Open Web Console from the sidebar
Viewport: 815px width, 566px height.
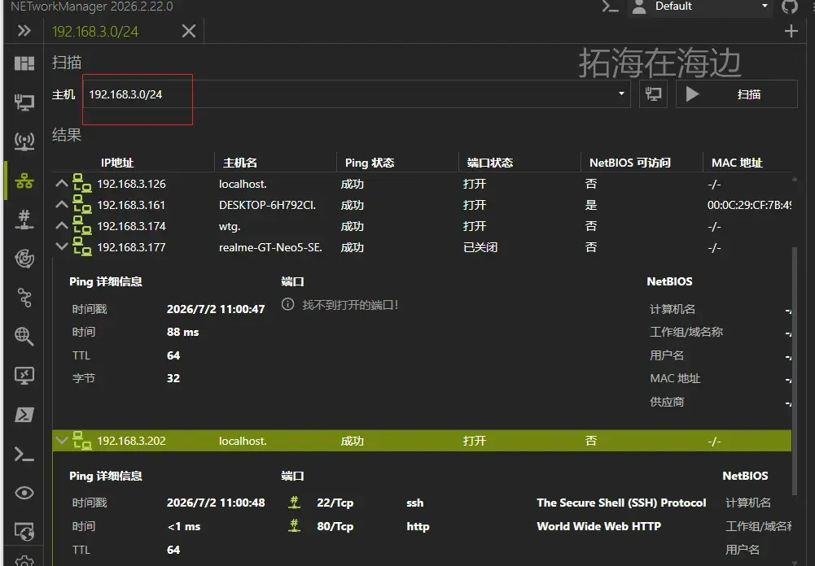pyautogui.click(x=24, y=531)
